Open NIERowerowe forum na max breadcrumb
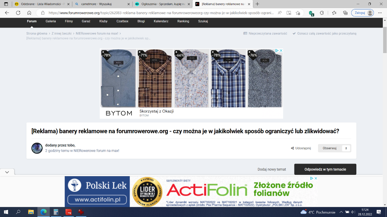This screenshot has width=387, height=217. click(x=97, y=33)
